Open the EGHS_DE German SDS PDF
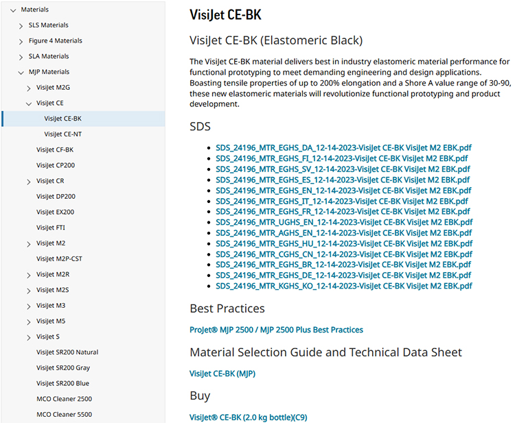515x423 pixels. point(343,276)
